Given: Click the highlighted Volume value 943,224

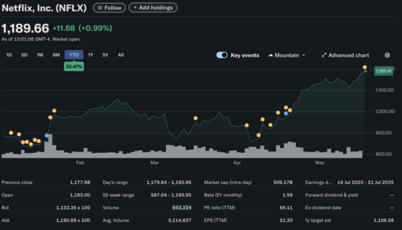Looking at the screenshot, I should pyautogui.click(x=182, y=208).
